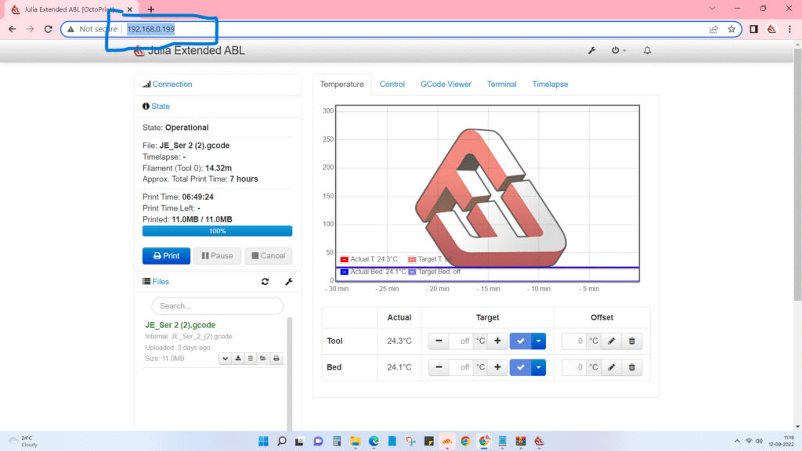Image resolution: width=802 pixels, height=451 pixels.
Task: Collapse the Connection panel header
Action: point(172,85)
